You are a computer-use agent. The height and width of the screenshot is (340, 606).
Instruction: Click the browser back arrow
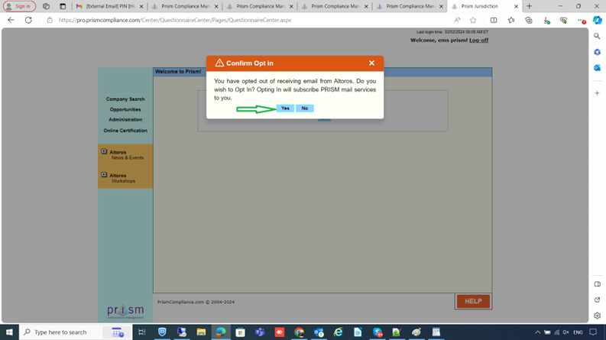11,21
